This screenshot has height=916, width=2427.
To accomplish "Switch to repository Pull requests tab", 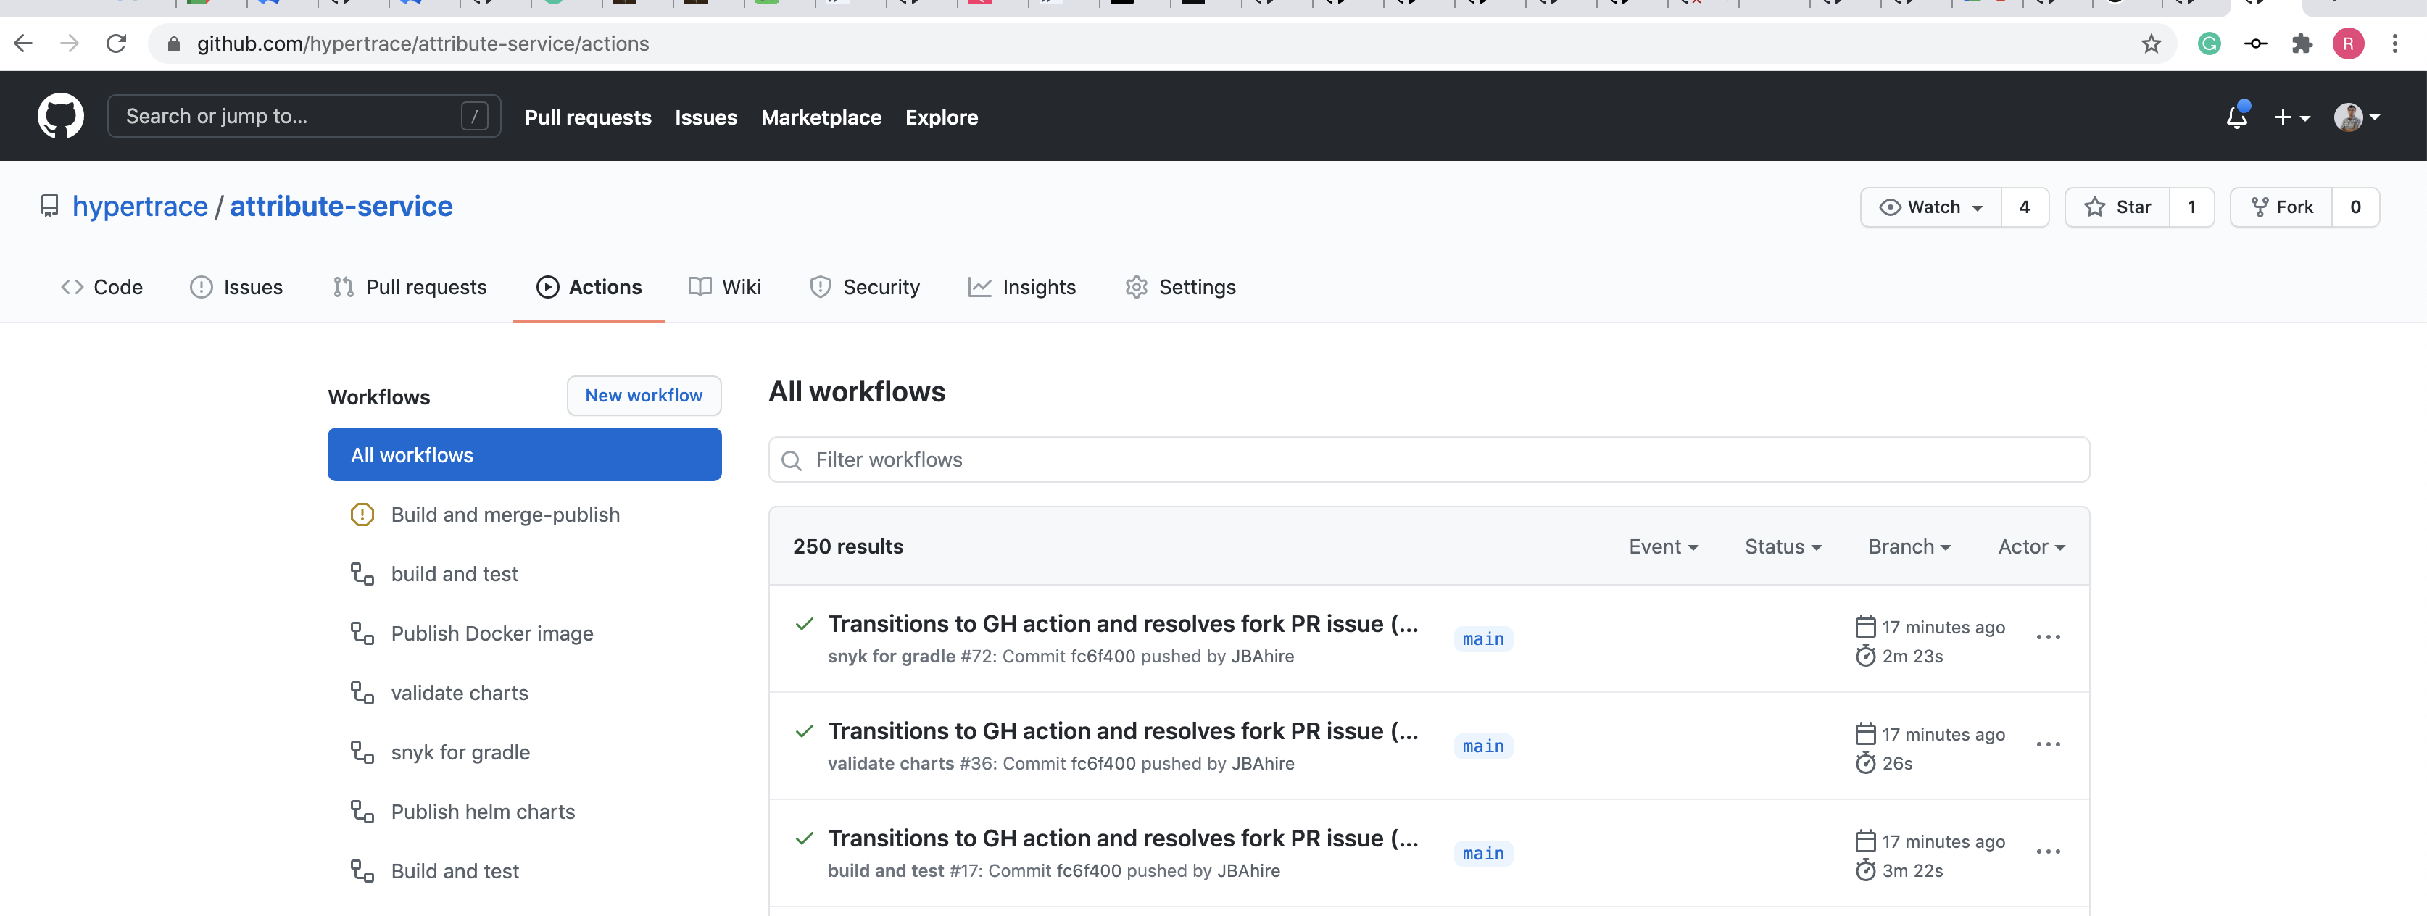I will (410, 287).
